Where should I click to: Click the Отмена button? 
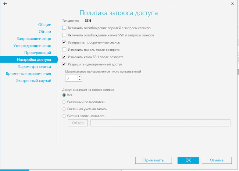click(x=217, y=160)
